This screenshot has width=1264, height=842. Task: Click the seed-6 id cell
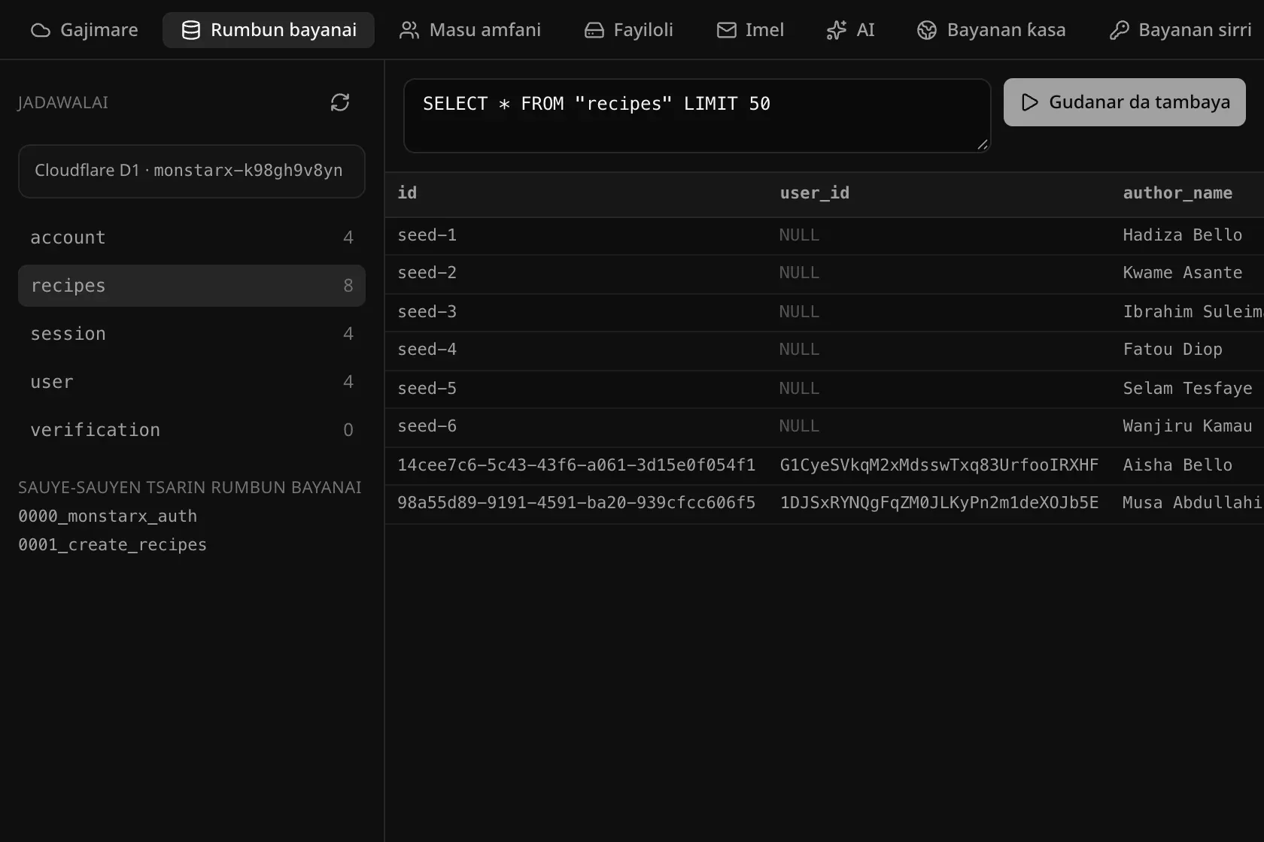(x=427, y=426)
